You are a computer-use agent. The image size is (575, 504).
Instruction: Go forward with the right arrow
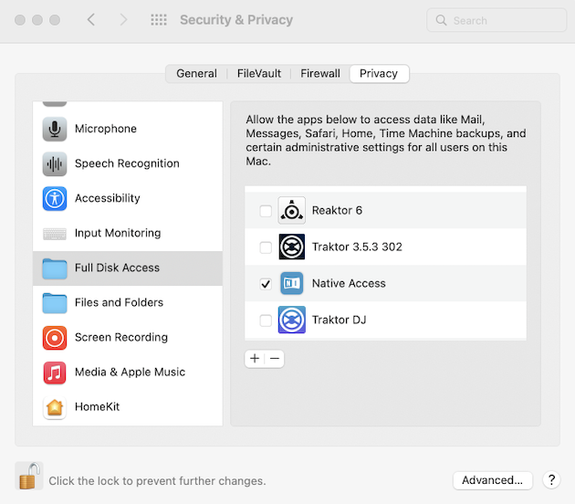click(x=123, y=20)
